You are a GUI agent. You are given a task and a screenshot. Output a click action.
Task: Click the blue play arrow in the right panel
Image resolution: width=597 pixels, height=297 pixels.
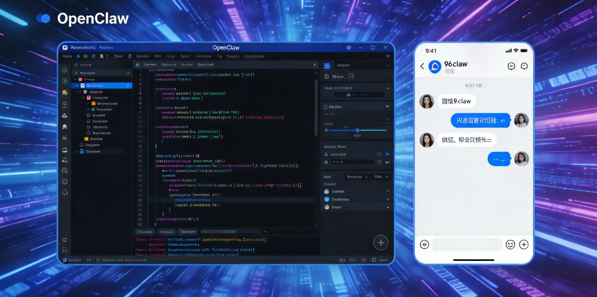[x=388, y=154]
